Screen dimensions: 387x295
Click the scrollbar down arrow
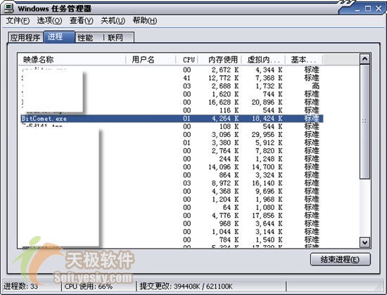click(364, 242)
